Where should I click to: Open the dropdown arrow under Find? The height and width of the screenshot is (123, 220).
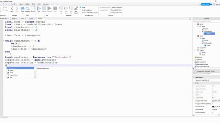(22, 13)
